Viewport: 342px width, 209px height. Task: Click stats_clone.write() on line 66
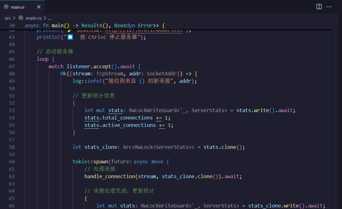point(276,206)
